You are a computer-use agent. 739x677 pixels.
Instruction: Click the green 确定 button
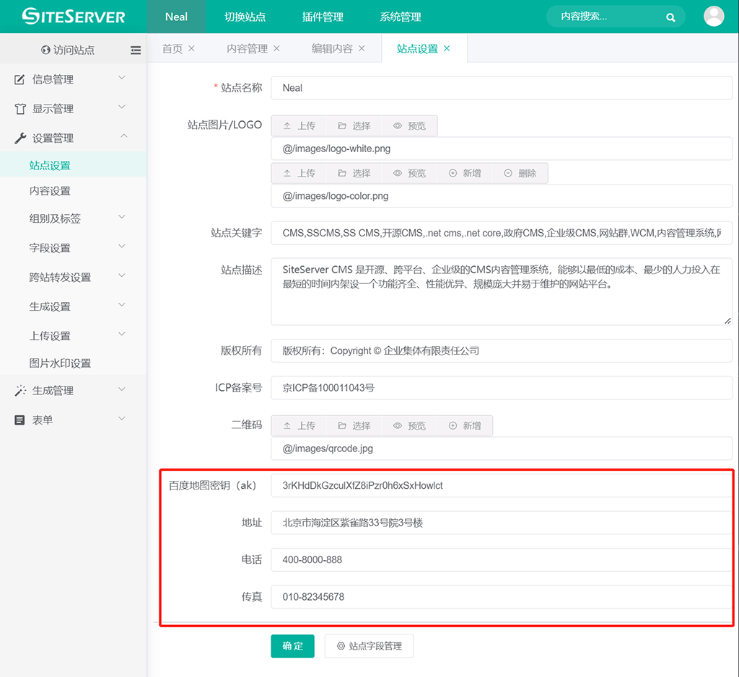(x=292, y=646)
